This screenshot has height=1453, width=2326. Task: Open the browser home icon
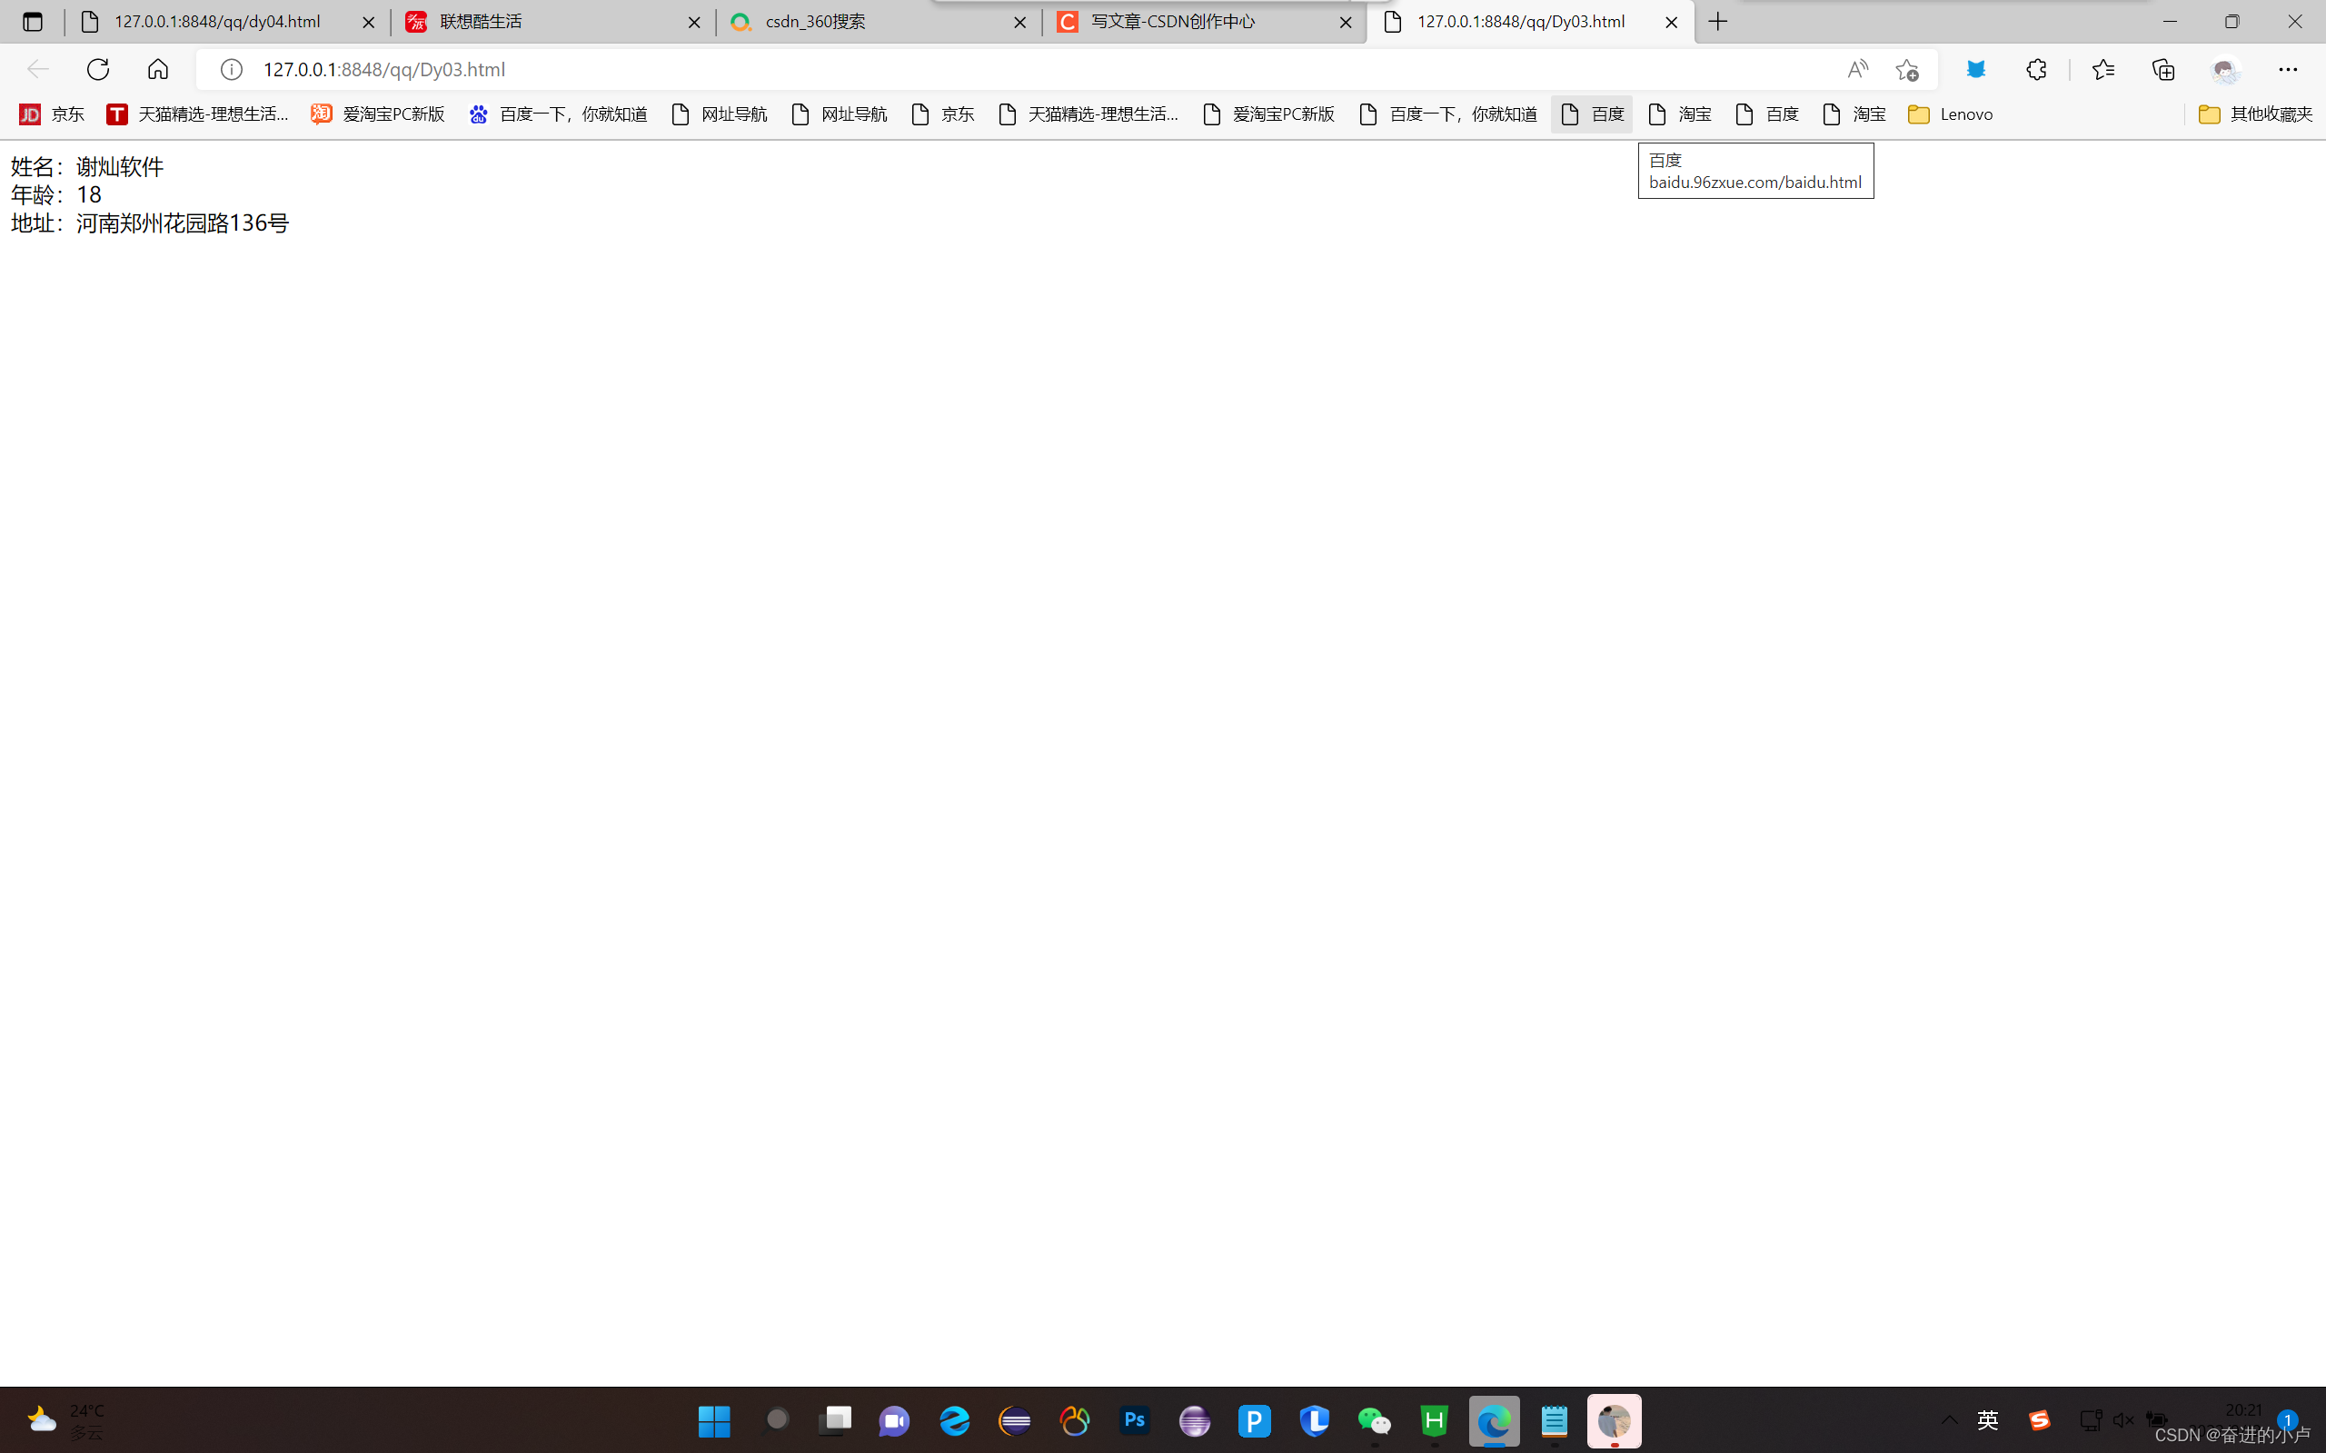point(157,69)
